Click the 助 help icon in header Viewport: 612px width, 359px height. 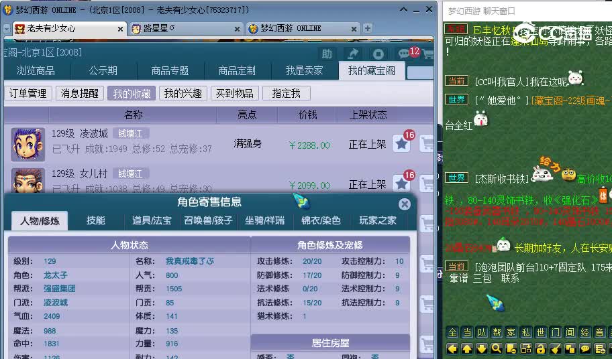click(x=327, y=54)
